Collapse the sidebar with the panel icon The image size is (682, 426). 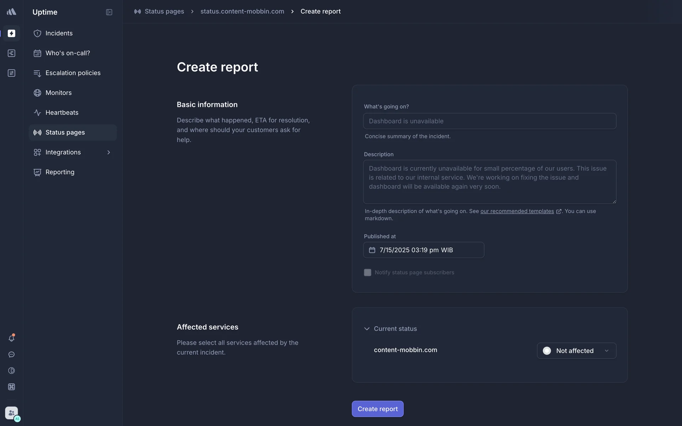[x=109, y=12]
